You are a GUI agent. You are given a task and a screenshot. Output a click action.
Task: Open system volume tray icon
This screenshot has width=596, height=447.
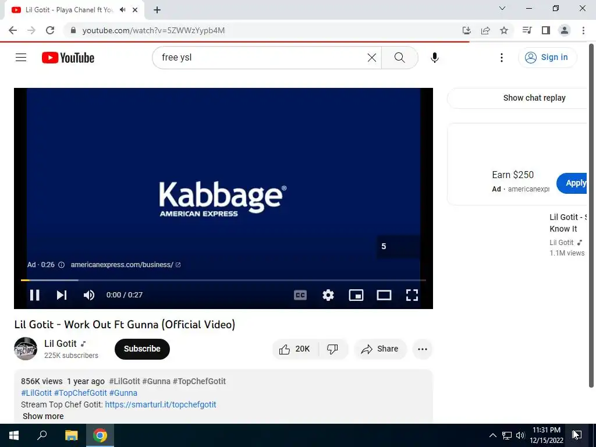pos(520,435)
